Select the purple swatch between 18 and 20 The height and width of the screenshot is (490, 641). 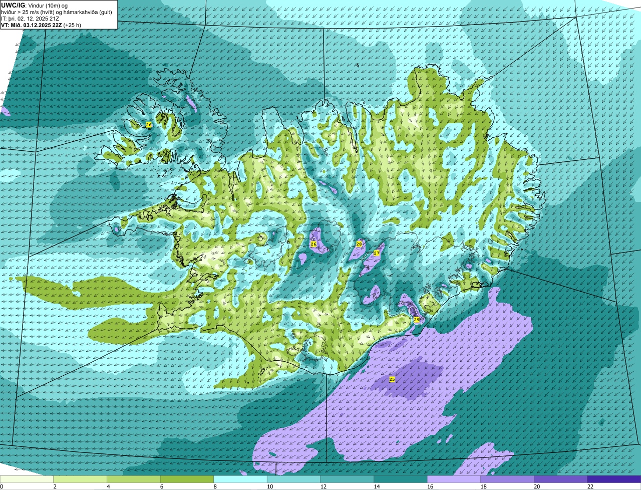[x=507, y=479]
